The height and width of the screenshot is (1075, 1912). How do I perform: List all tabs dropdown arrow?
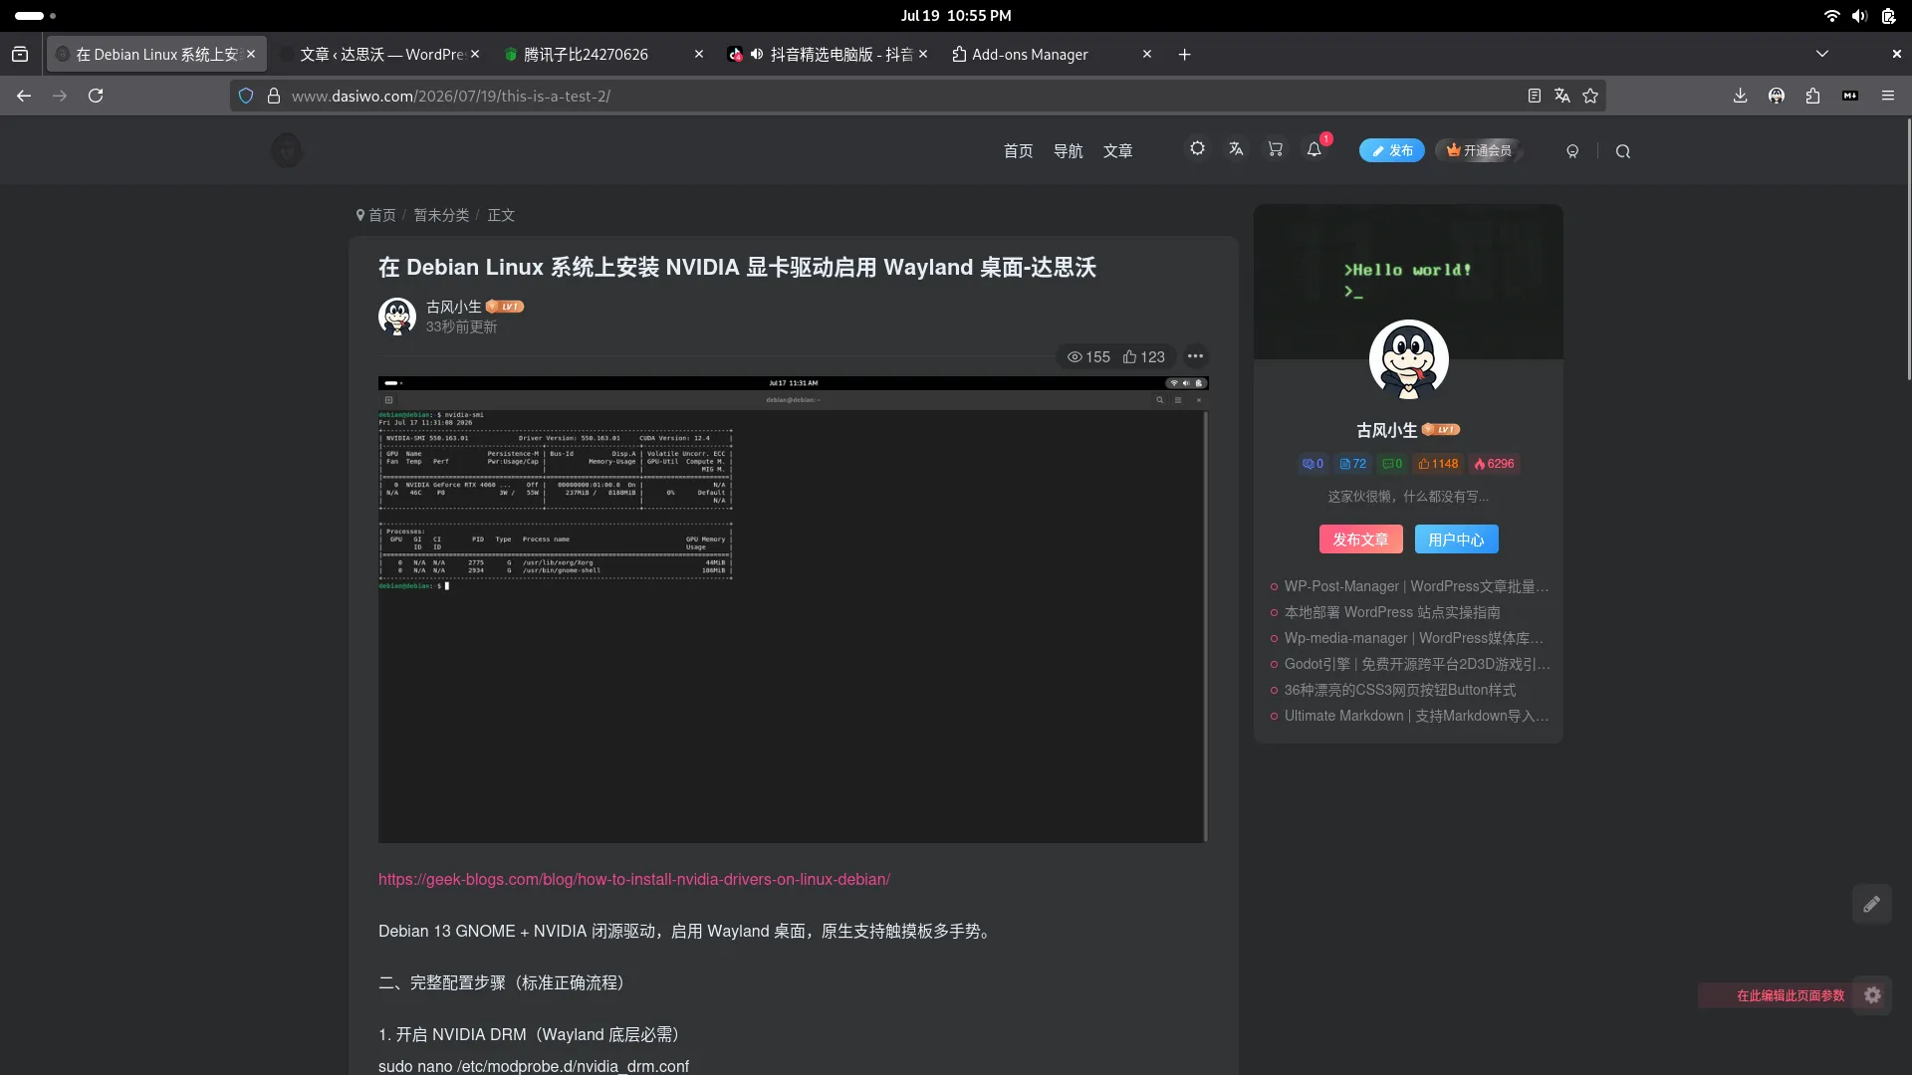1821,54
